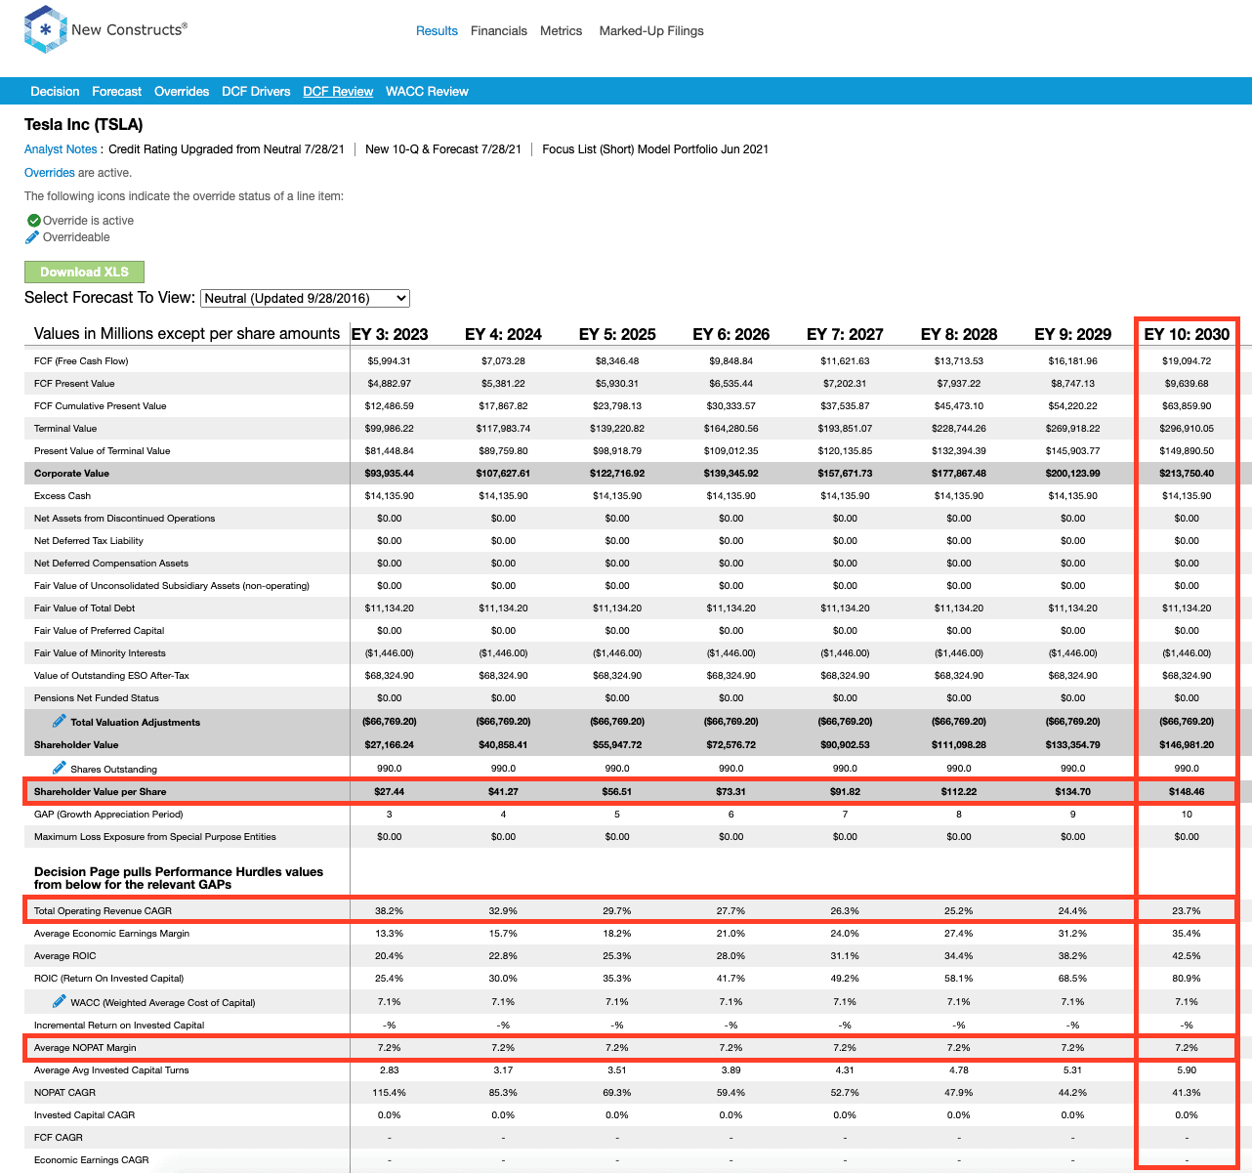Click the 80.9% ROIC cell for 2030
Image resolution: width=1252 pixels, height=1173 pixels.
click(x=1187, y=979)
